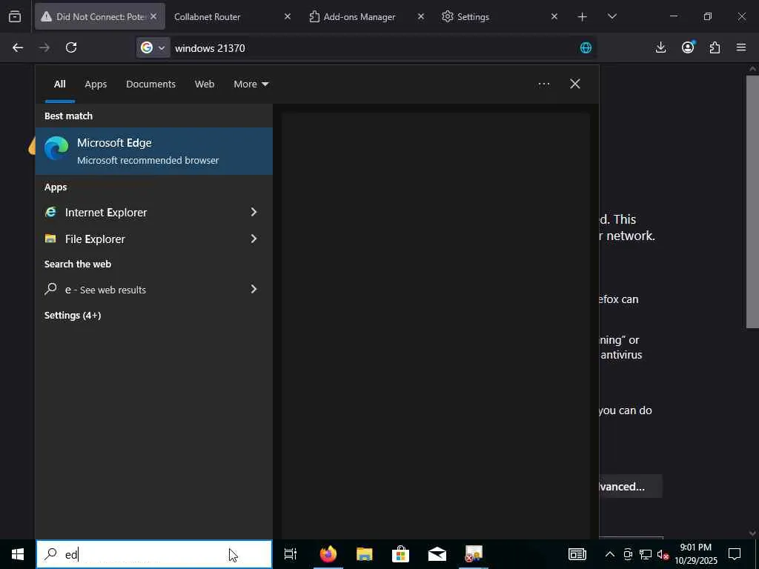Image resolution: width=759 pixels, height=569 pixels.
Task: Open the Firefox hamburger application menu
Action: [x=741, y=47]
